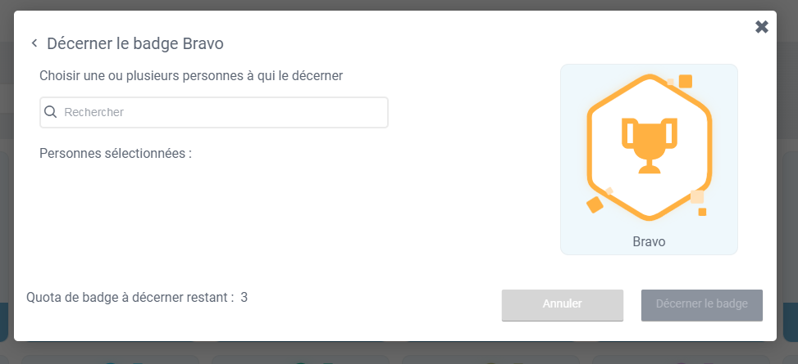Screen dimensions: 798x364
Task: Click the dialog title Décerner le badge Bravo
Action: [x=135, y=43]
